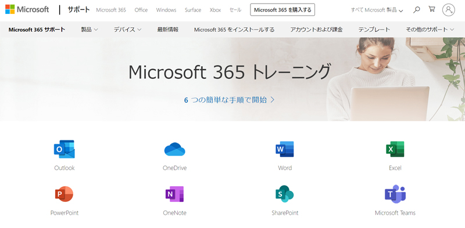Click the search magnifier icon
This screenshot has height=228, width=465.
(417, 10)
